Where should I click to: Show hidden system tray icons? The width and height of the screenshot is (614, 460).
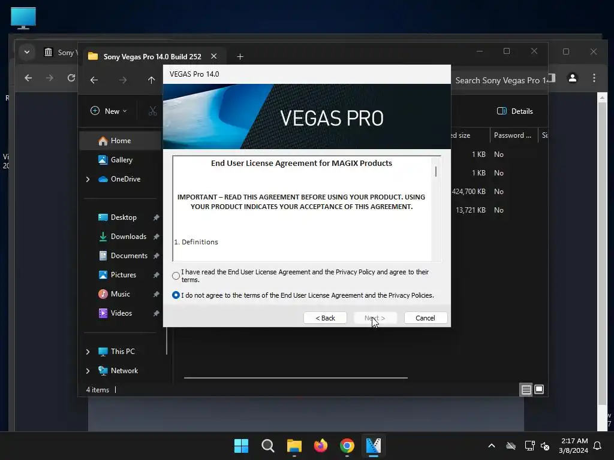(492, 446)
